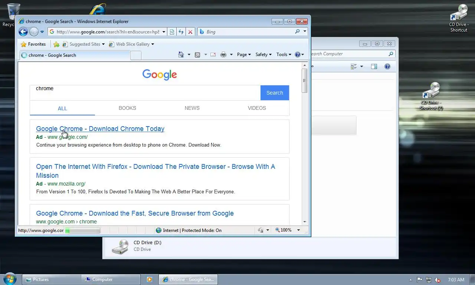Click the scrollbar down arrow
This screenshot has height=285, width=475.
[305, 222]
